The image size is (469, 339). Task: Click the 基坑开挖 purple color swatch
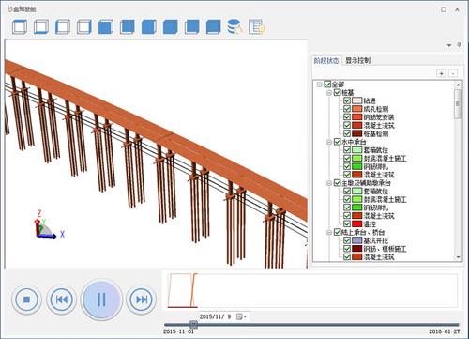pos(356,240)
